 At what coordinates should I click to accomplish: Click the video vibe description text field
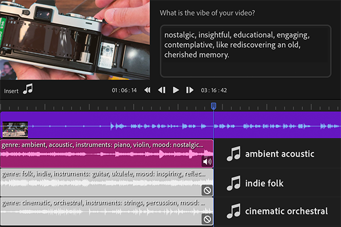tap(245, 51)
